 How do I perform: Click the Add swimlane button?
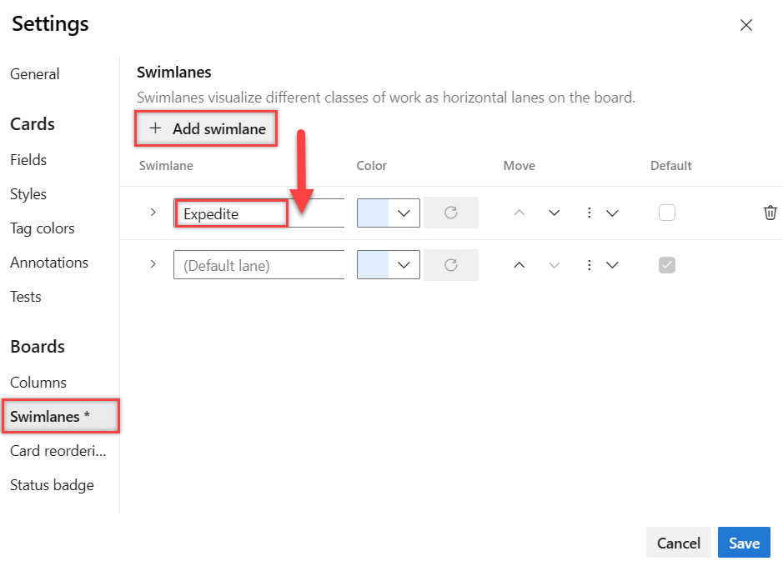tap(206, 128)
